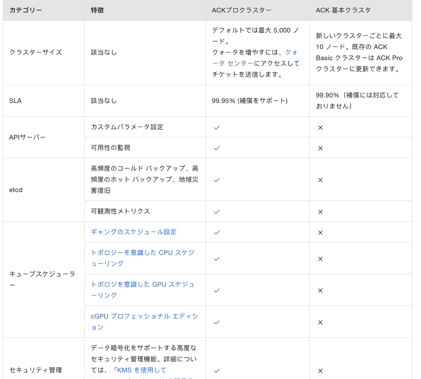Click checkmark in CPU スケジューリング row
Image resolution: width=421 pixels, height=379 pixels.
pos(217,259)
